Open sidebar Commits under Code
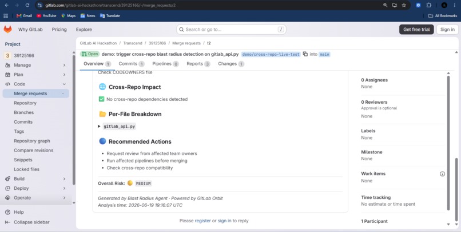This screenshot has width=461, height=232. (23, 122)
